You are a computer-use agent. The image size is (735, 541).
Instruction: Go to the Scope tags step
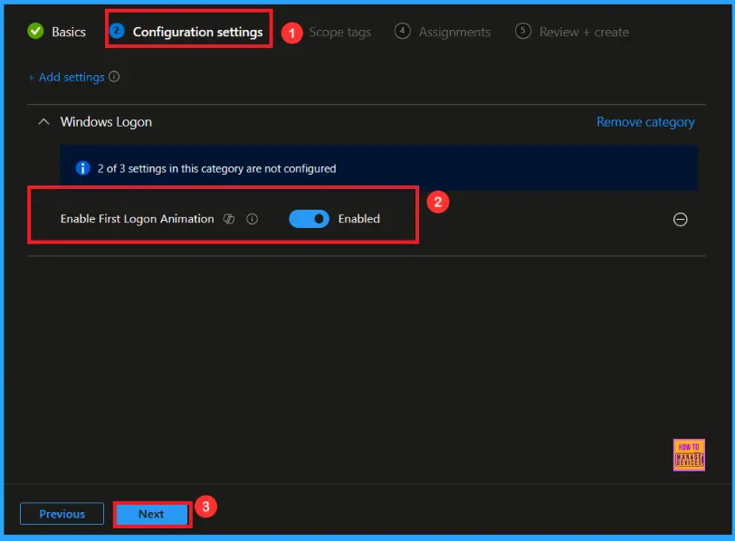click(339, 32)
